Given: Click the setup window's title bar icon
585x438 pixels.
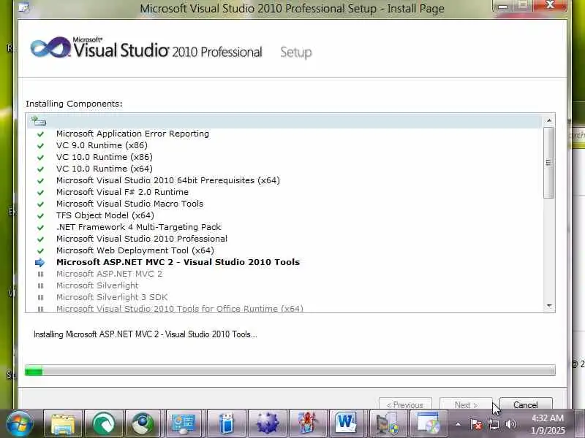Looking at the screenshot, I should [x=23, y=7].
